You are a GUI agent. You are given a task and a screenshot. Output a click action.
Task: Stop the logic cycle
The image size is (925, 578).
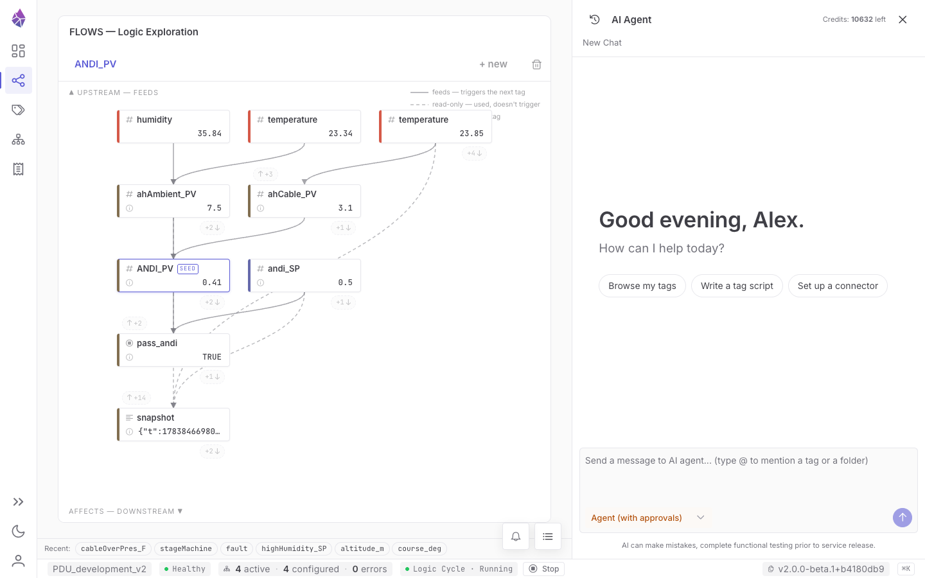click(x=544, y=569)
